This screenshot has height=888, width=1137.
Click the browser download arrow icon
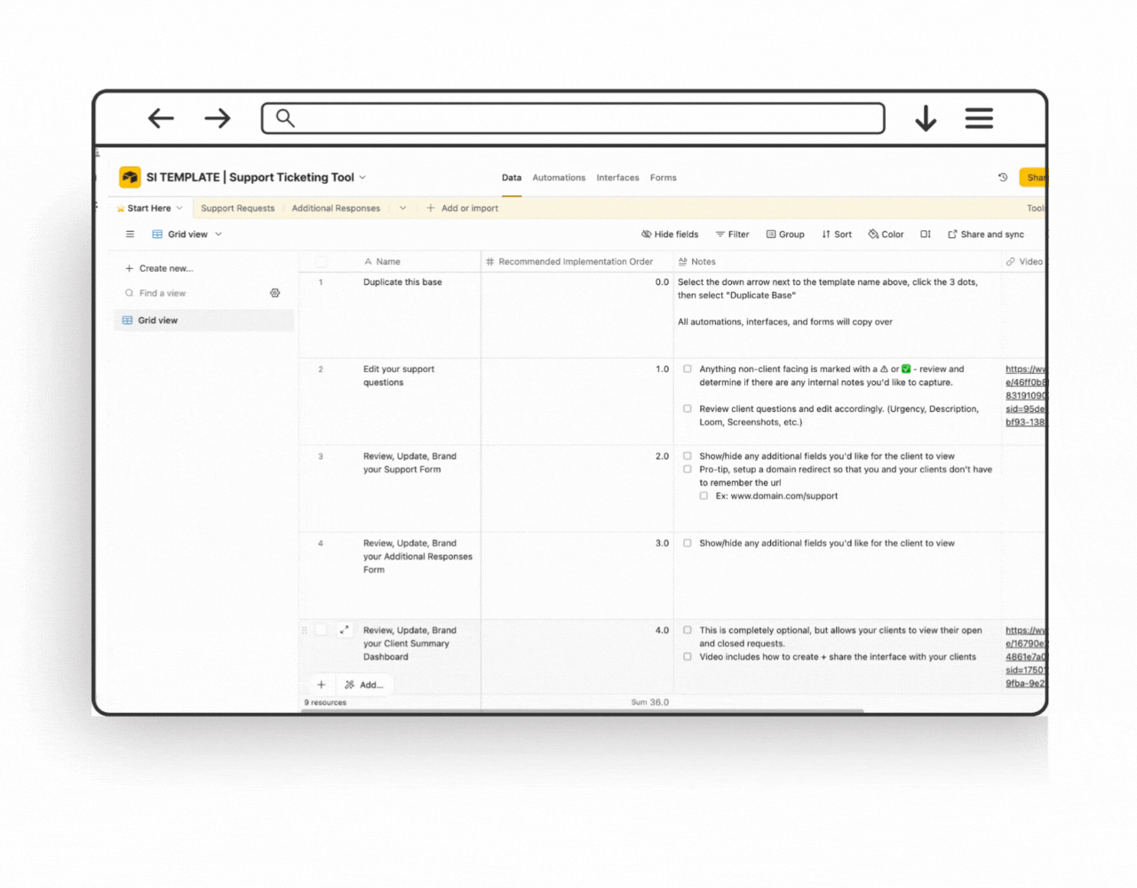926,118
